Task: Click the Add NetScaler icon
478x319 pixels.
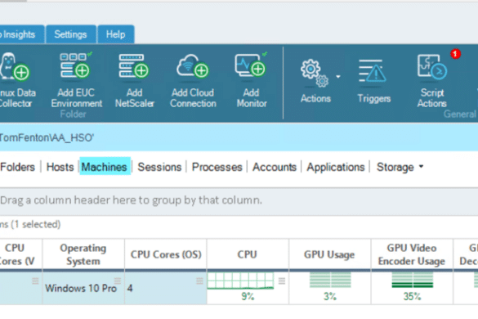Action: (133, 66)
